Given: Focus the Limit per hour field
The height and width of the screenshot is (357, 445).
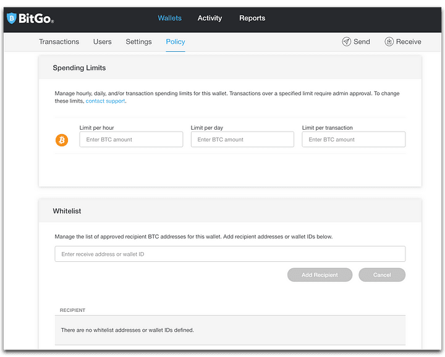Looking at the screenshot, I should click(131, 139).
